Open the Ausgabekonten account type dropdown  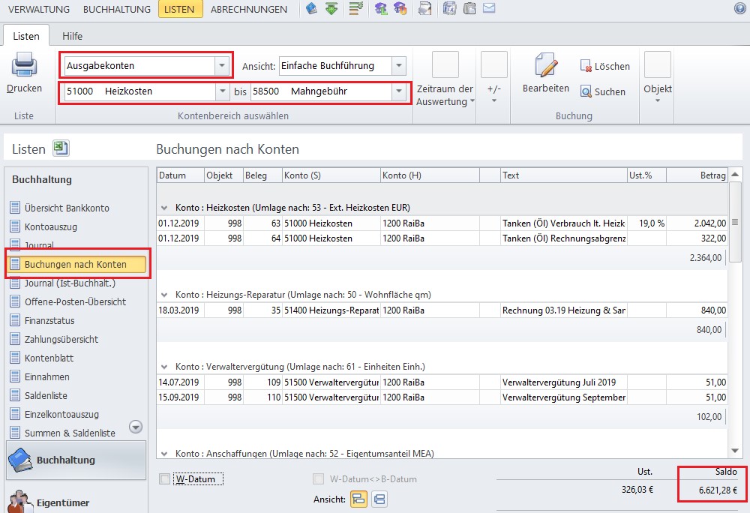[221, 66]
